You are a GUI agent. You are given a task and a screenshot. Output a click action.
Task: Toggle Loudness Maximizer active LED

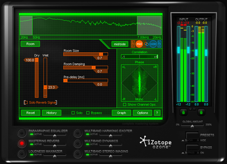tap(32, 154)
